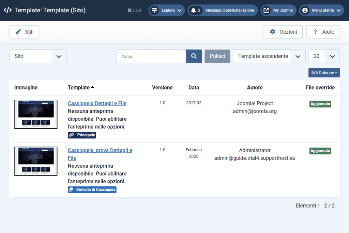349x233 pixels.
Task: Click the gear icon on Opzioni button
Action: click(x=272, y=32)
